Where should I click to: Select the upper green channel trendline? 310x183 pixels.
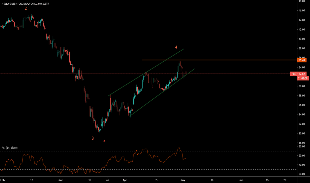pos(146,73)
